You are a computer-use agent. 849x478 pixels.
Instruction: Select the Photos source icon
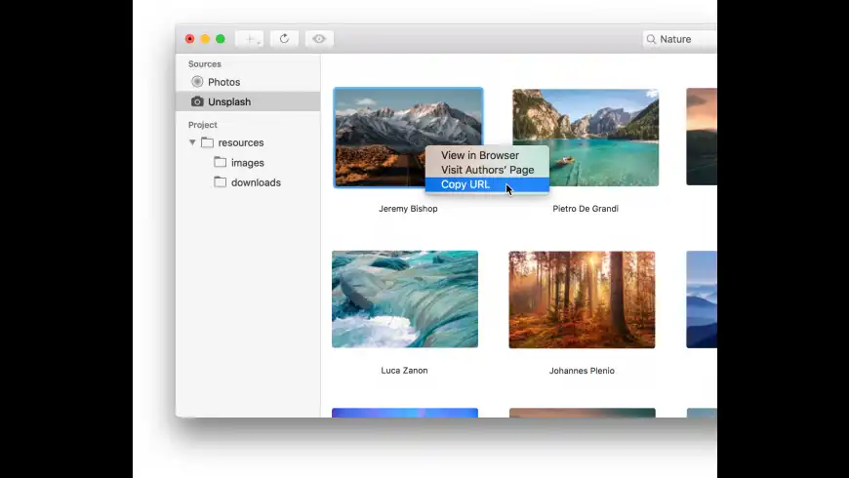(197, 82)
